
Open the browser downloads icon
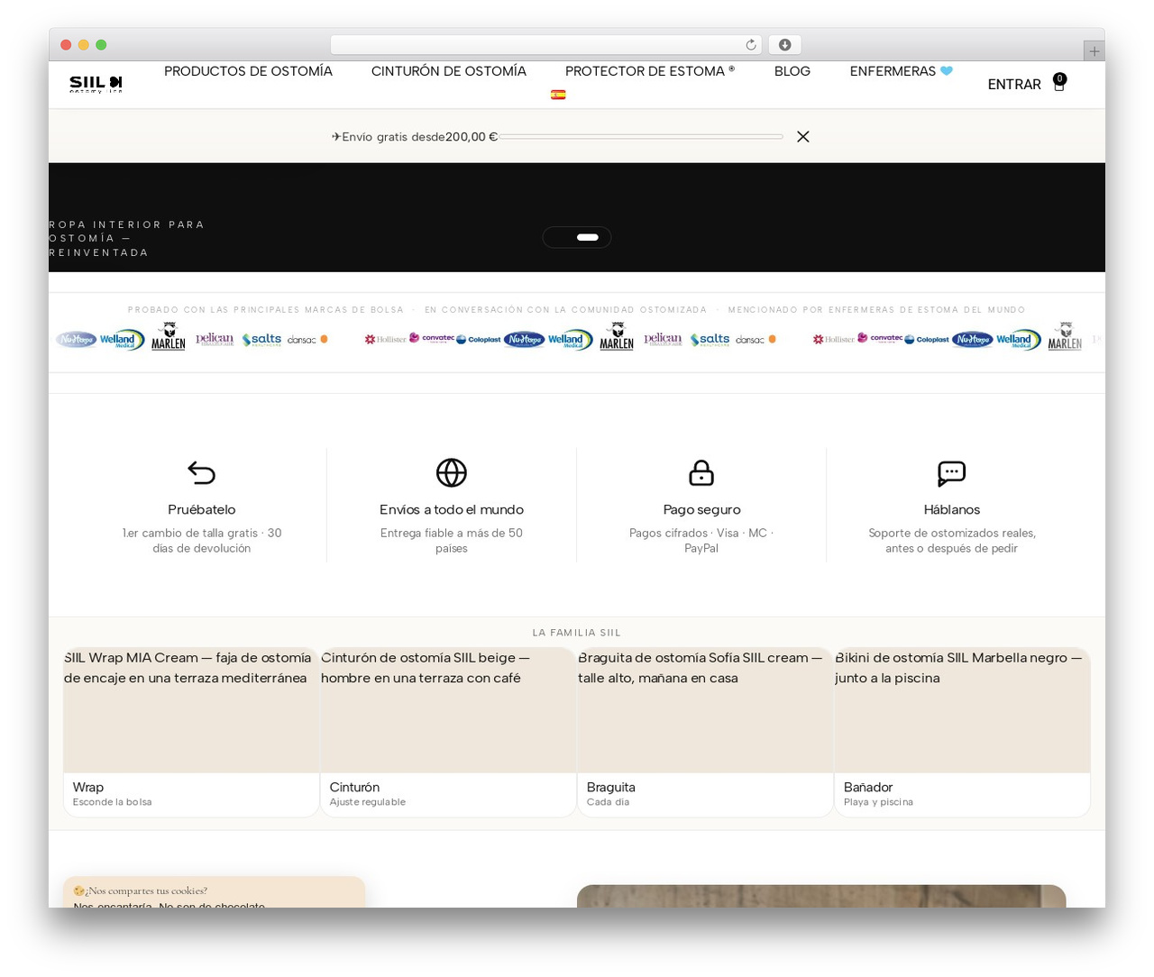(x=785, y=45)
